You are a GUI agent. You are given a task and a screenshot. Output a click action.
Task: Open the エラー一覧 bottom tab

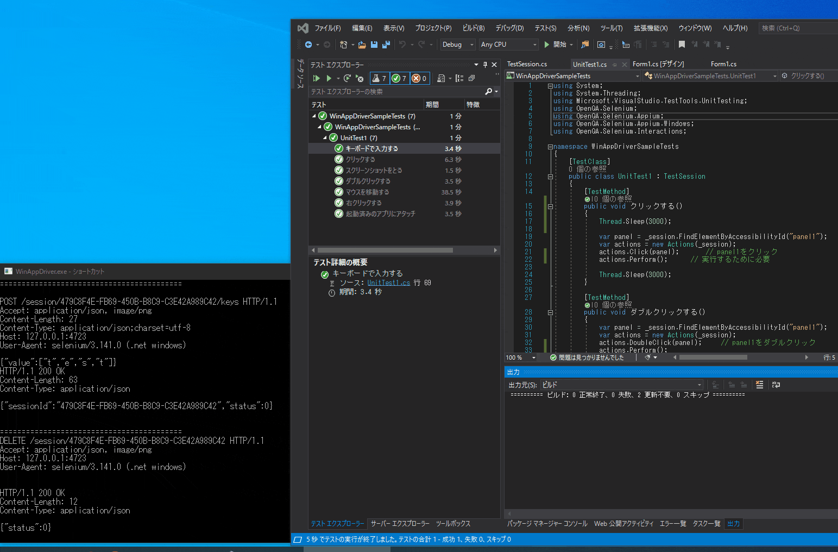click(x=673, y=524)
